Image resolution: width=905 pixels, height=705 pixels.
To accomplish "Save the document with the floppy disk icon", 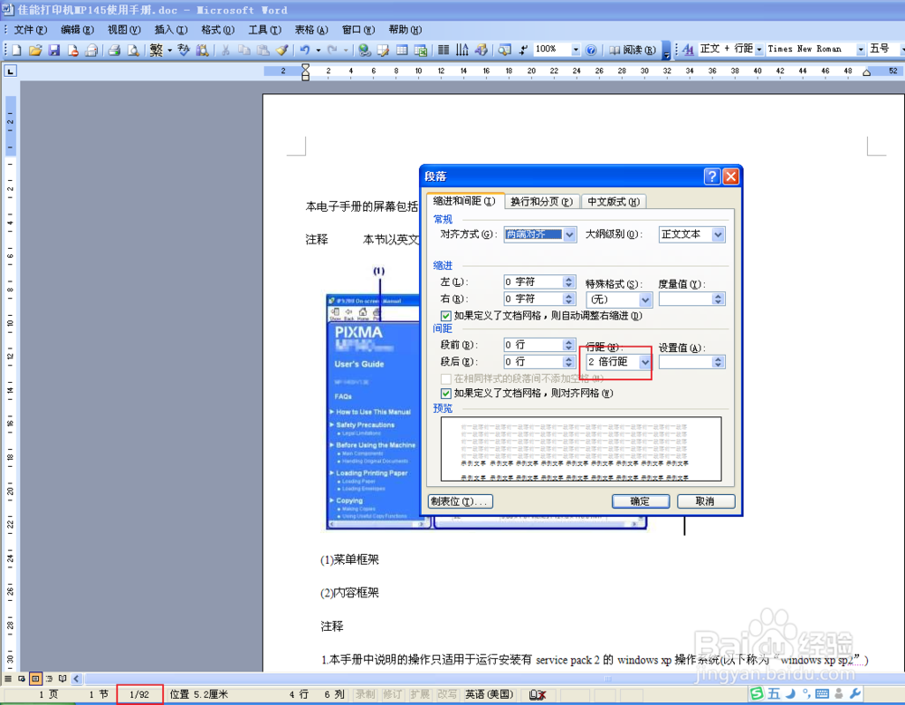I will pyautogui.click(x=54, y=51).
